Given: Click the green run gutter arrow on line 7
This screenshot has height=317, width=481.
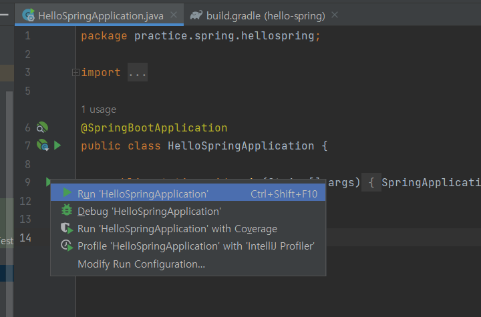Looking at the screenshot, I should (57, 145).
